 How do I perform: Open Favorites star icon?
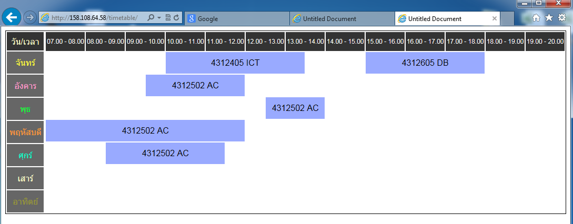[x=549, y=17]
